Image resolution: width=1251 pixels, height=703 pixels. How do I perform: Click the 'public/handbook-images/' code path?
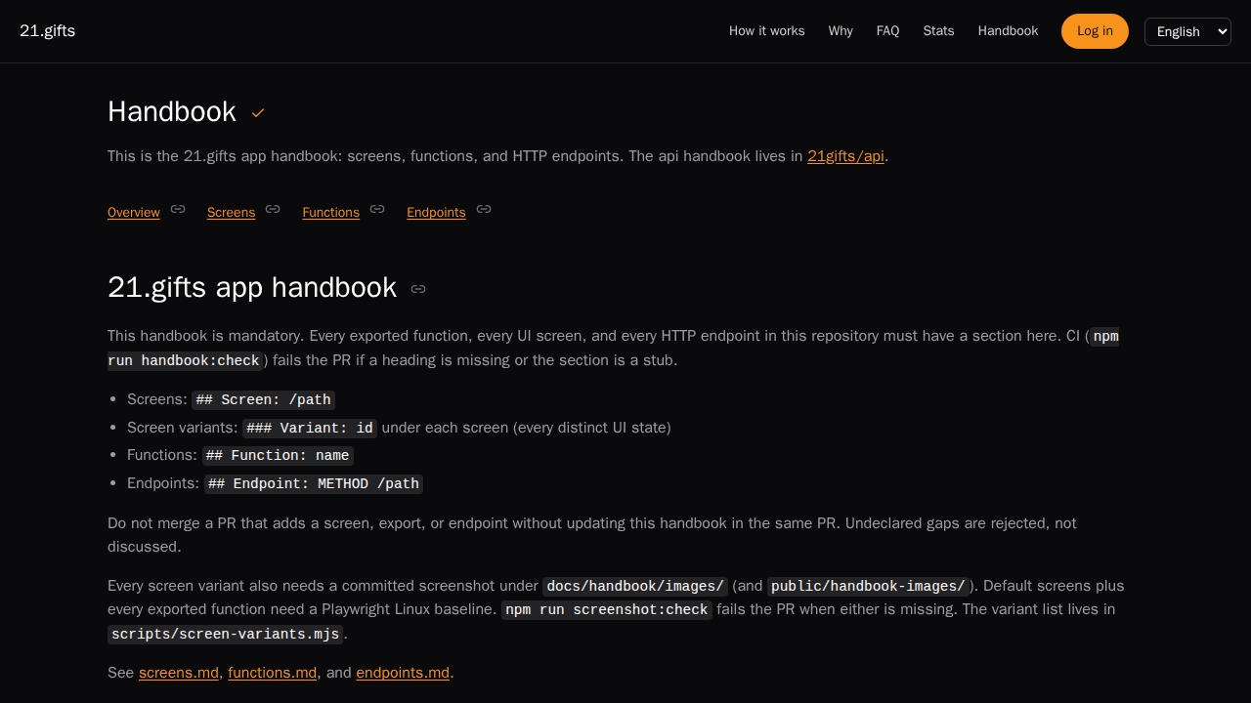(x=868, y=587)
